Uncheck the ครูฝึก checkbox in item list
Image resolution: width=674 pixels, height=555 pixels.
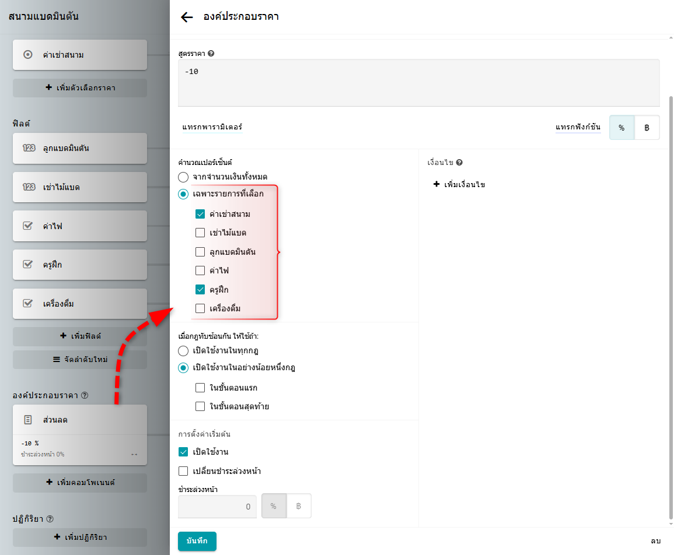[200, 290]
